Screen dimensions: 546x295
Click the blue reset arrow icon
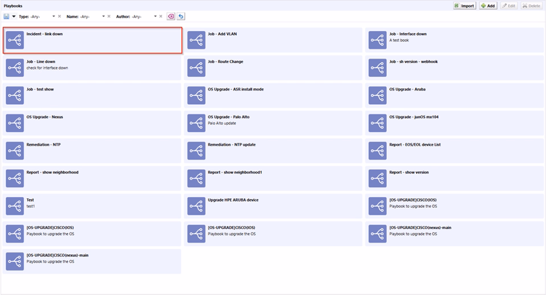point(181,17)
